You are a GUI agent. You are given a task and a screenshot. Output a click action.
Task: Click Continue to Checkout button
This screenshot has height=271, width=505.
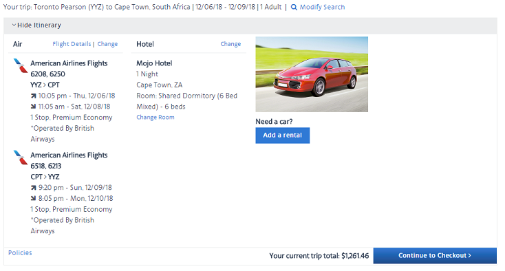[435, 256]
